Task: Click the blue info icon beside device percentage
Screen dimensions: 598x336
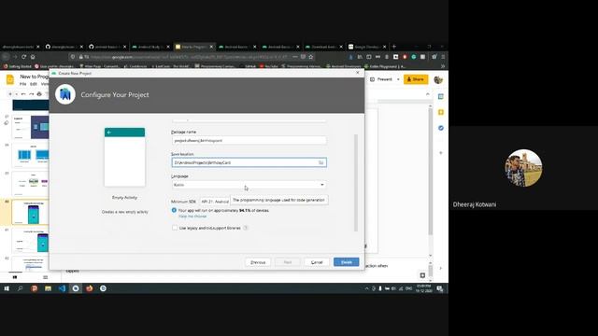Action: pyautogui.click(x=174, y=210)
